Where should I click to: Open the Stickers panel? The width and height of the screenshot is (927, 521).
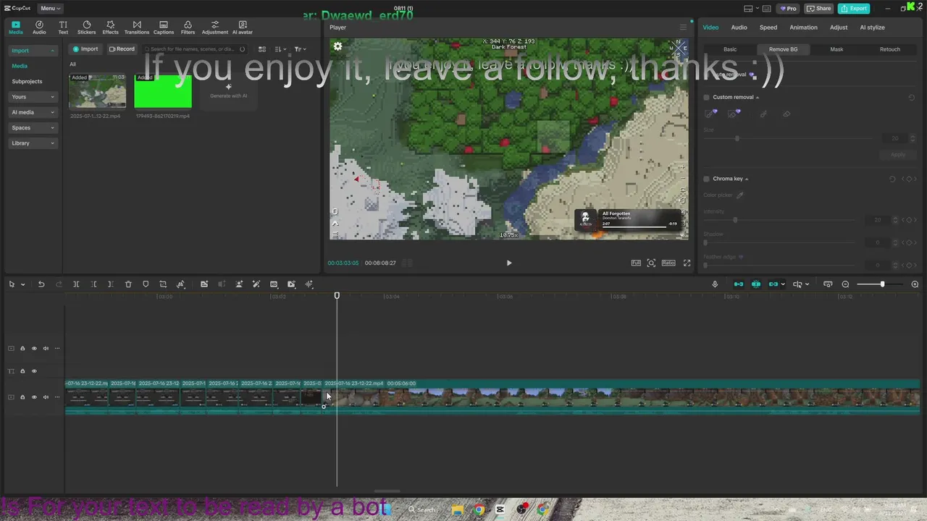(86, 27)
